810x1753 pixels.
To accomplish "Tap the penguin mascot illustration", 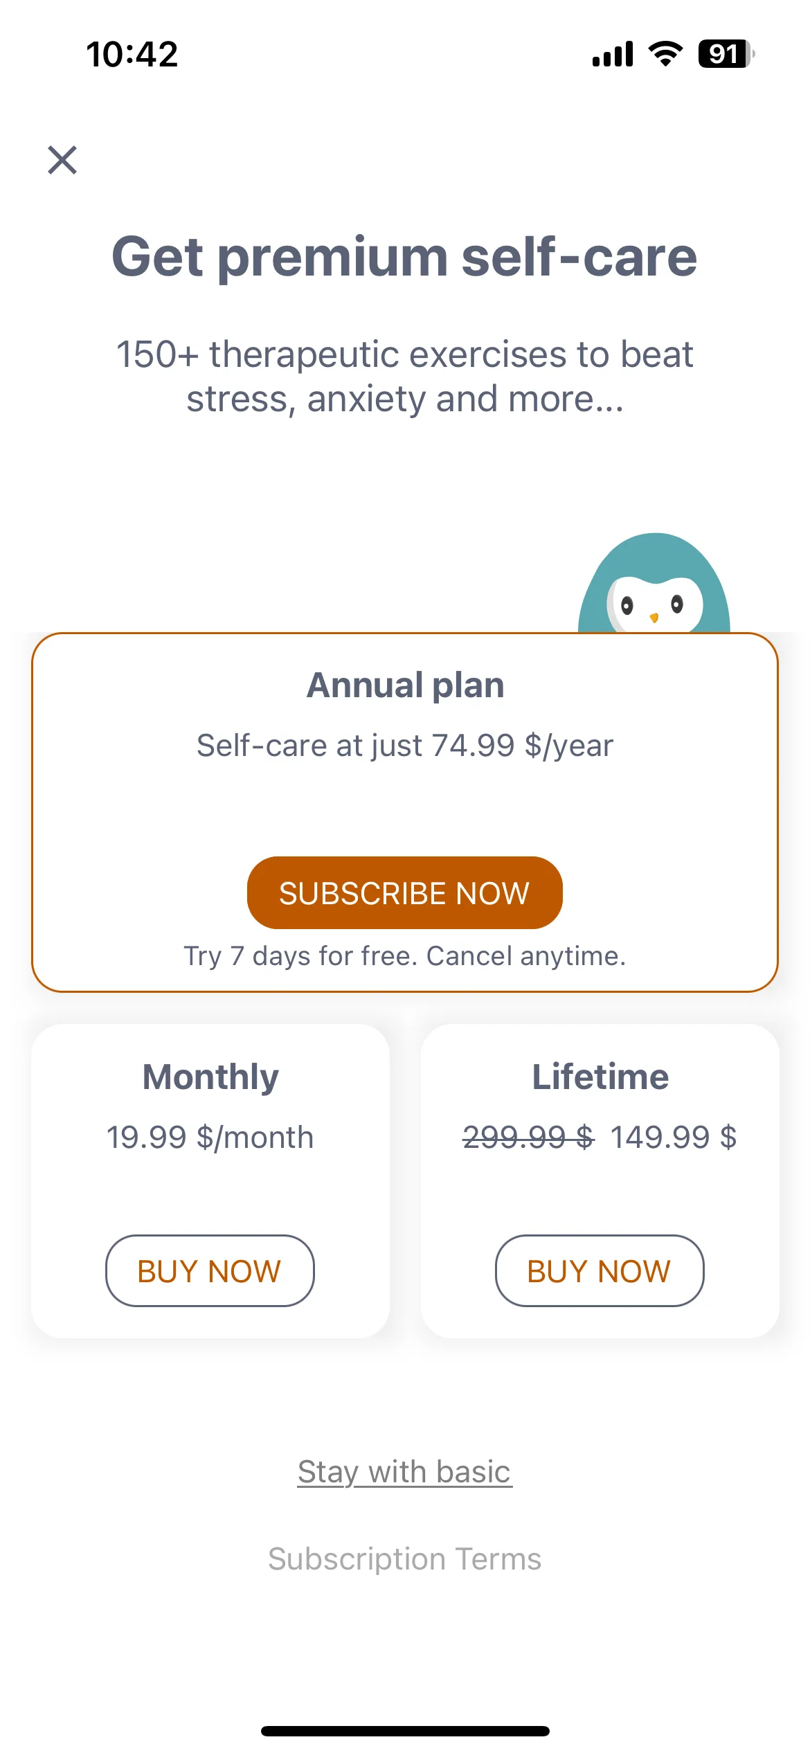I will (x=654, y=583).
